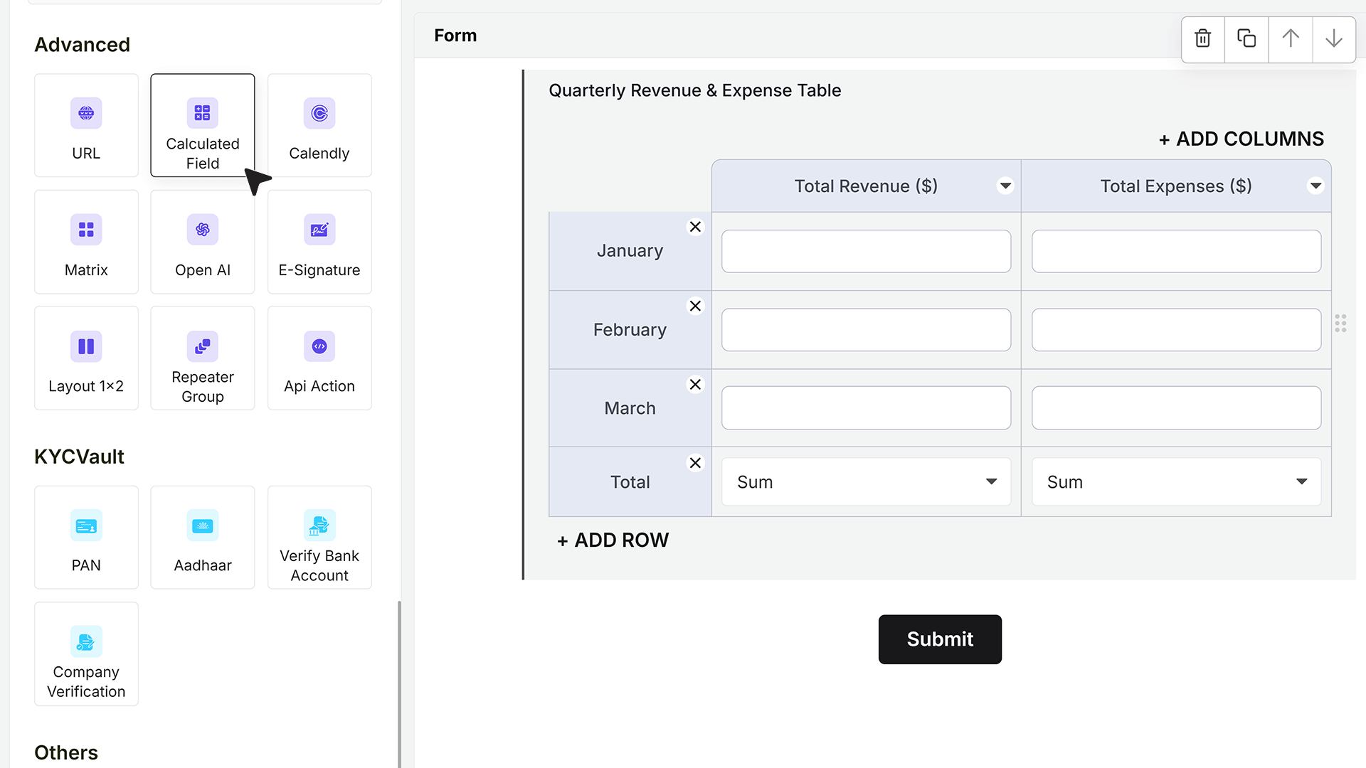Click + ADD ROW
Viewport: 1366px width, 768px height.
pyautogui.click(x=613, y=540)
